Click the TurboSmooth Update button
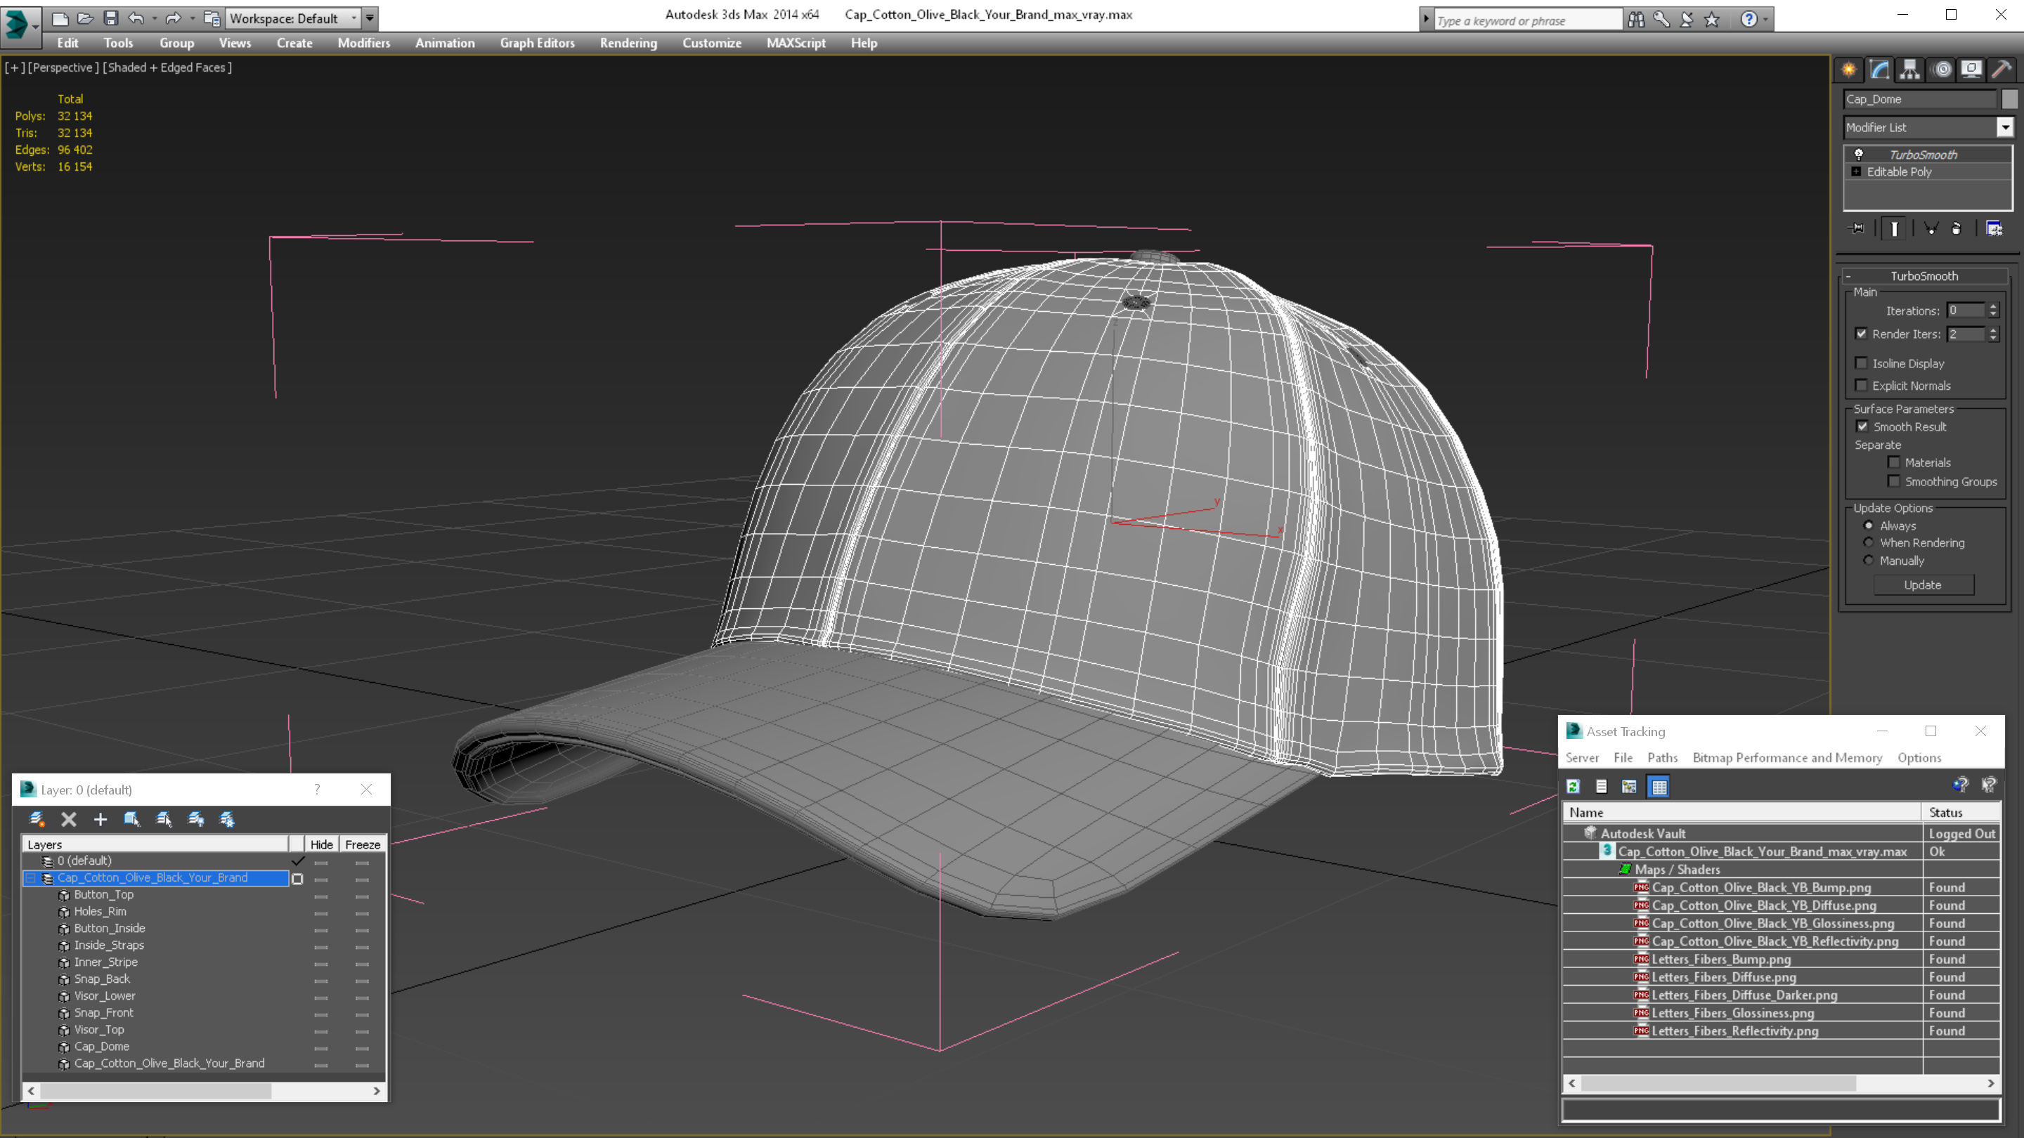 pyautogui.click(x=1923, y=585)
